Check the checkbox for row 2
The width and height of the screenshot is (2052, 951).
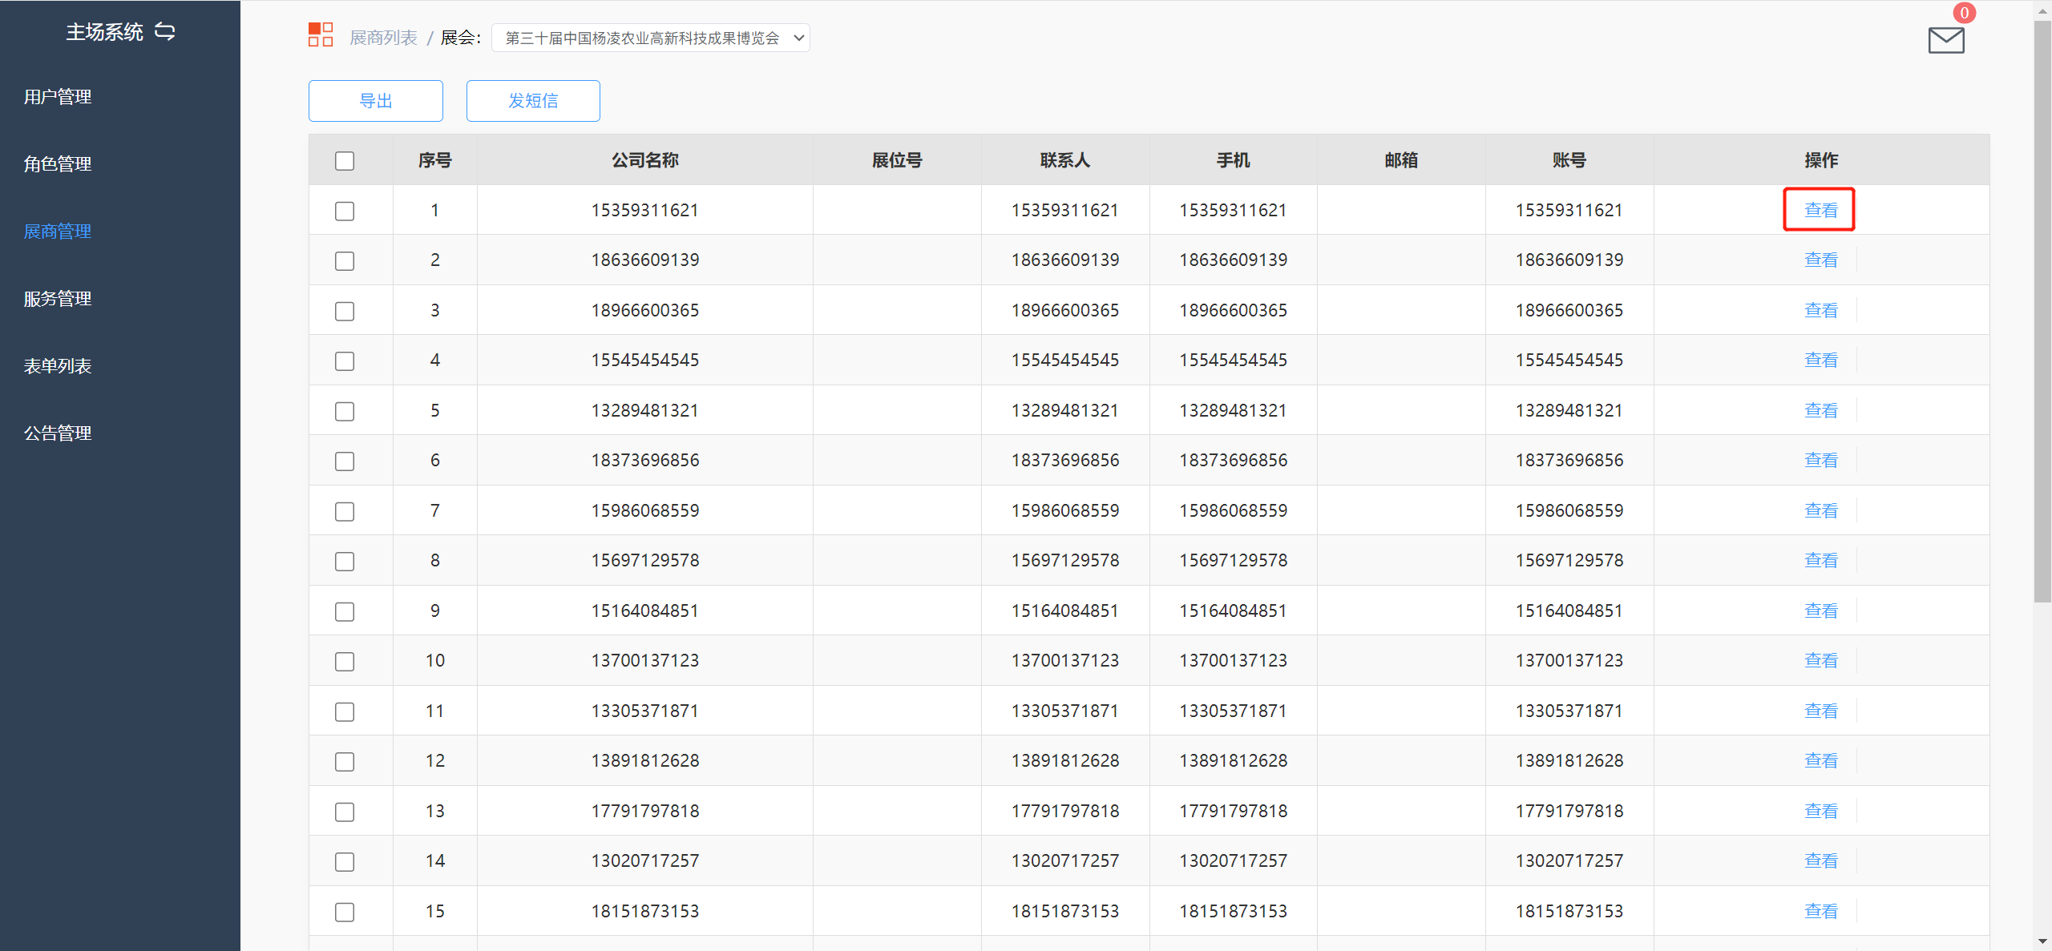(x=345, y=261)
